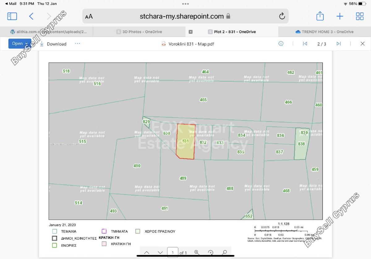Tap the PDF page number field
The image size is (371, 259).
point(173,253)
